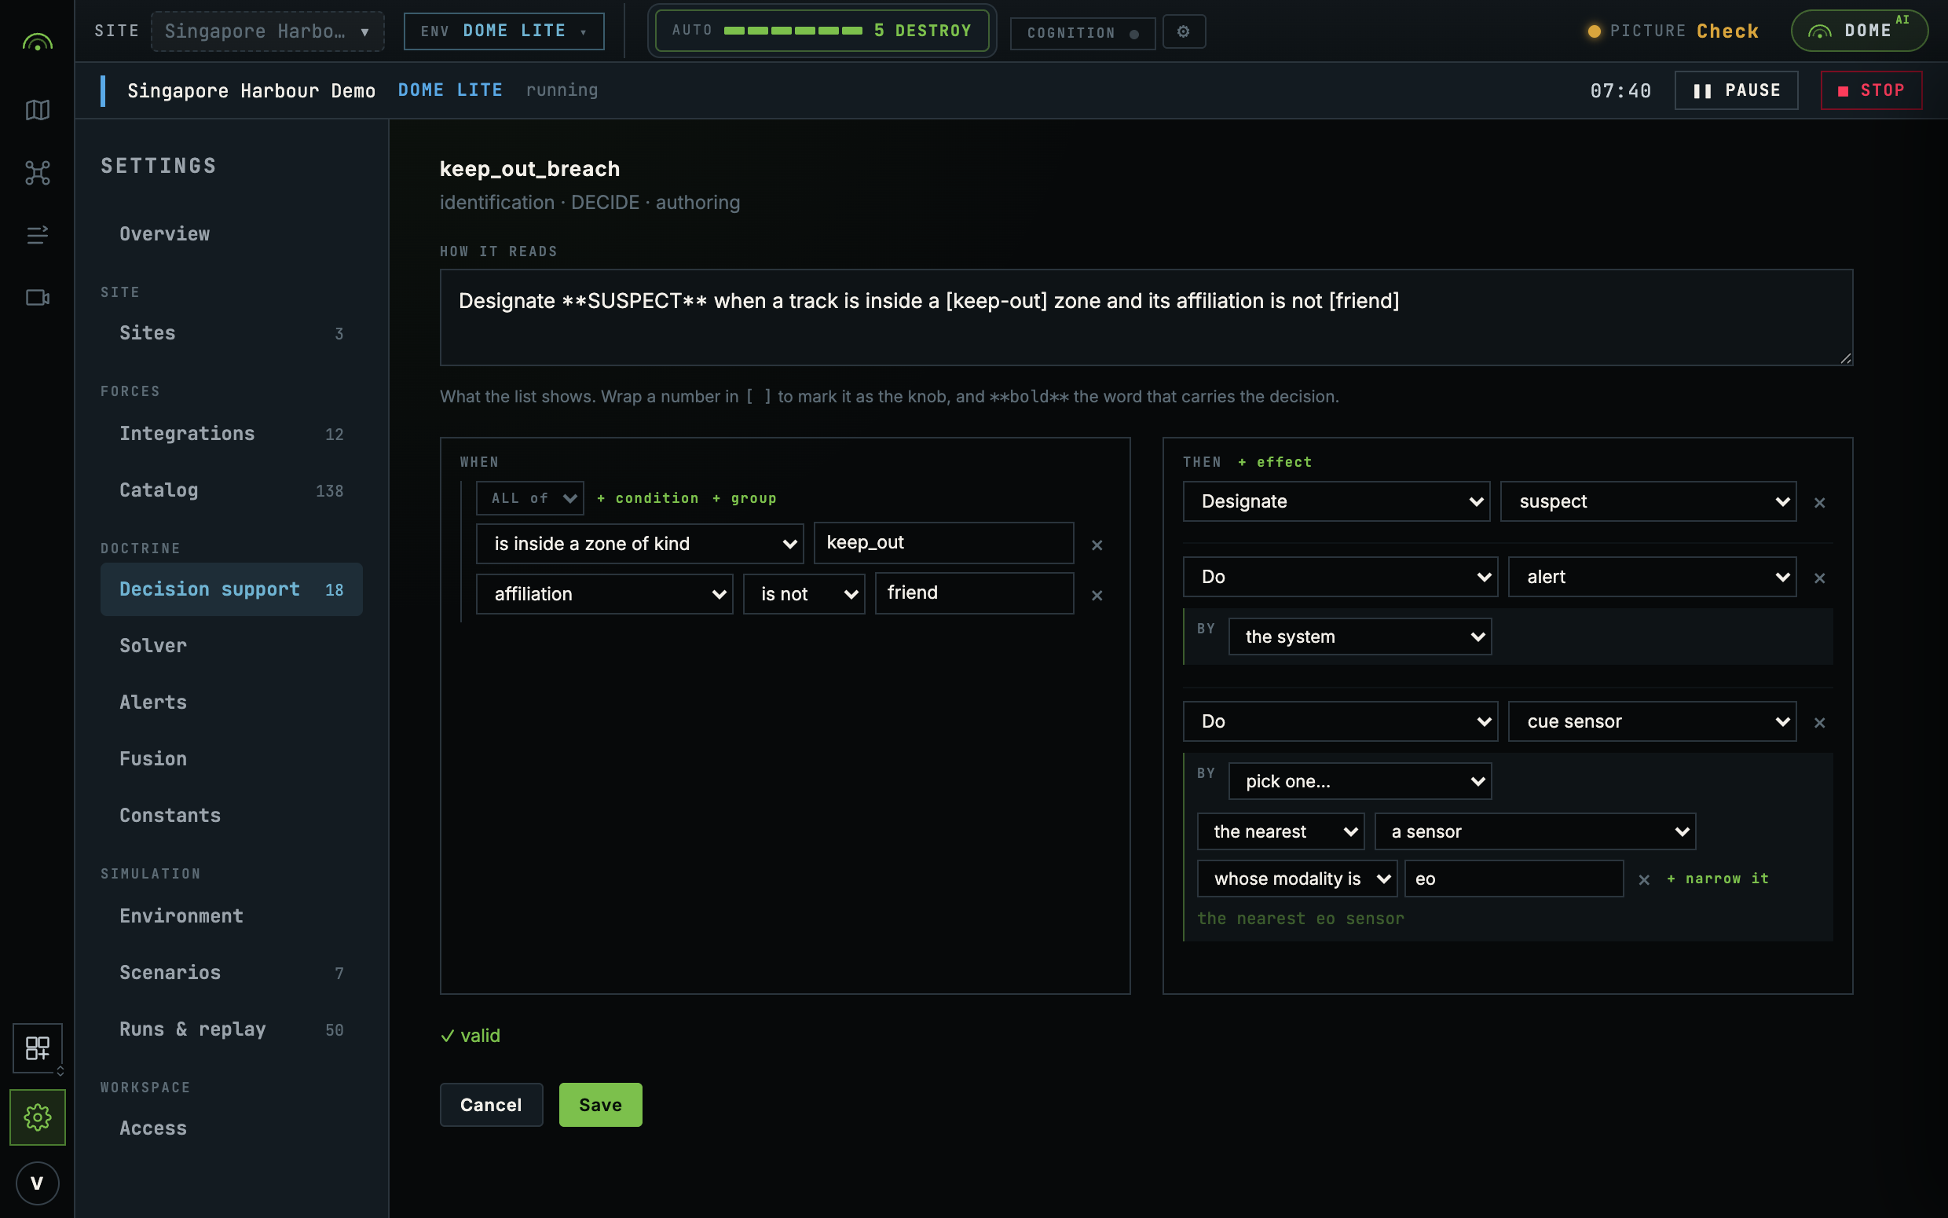Open the user avatar V
This screenshot has height=1218, width=1948.
pos(37,1183)
